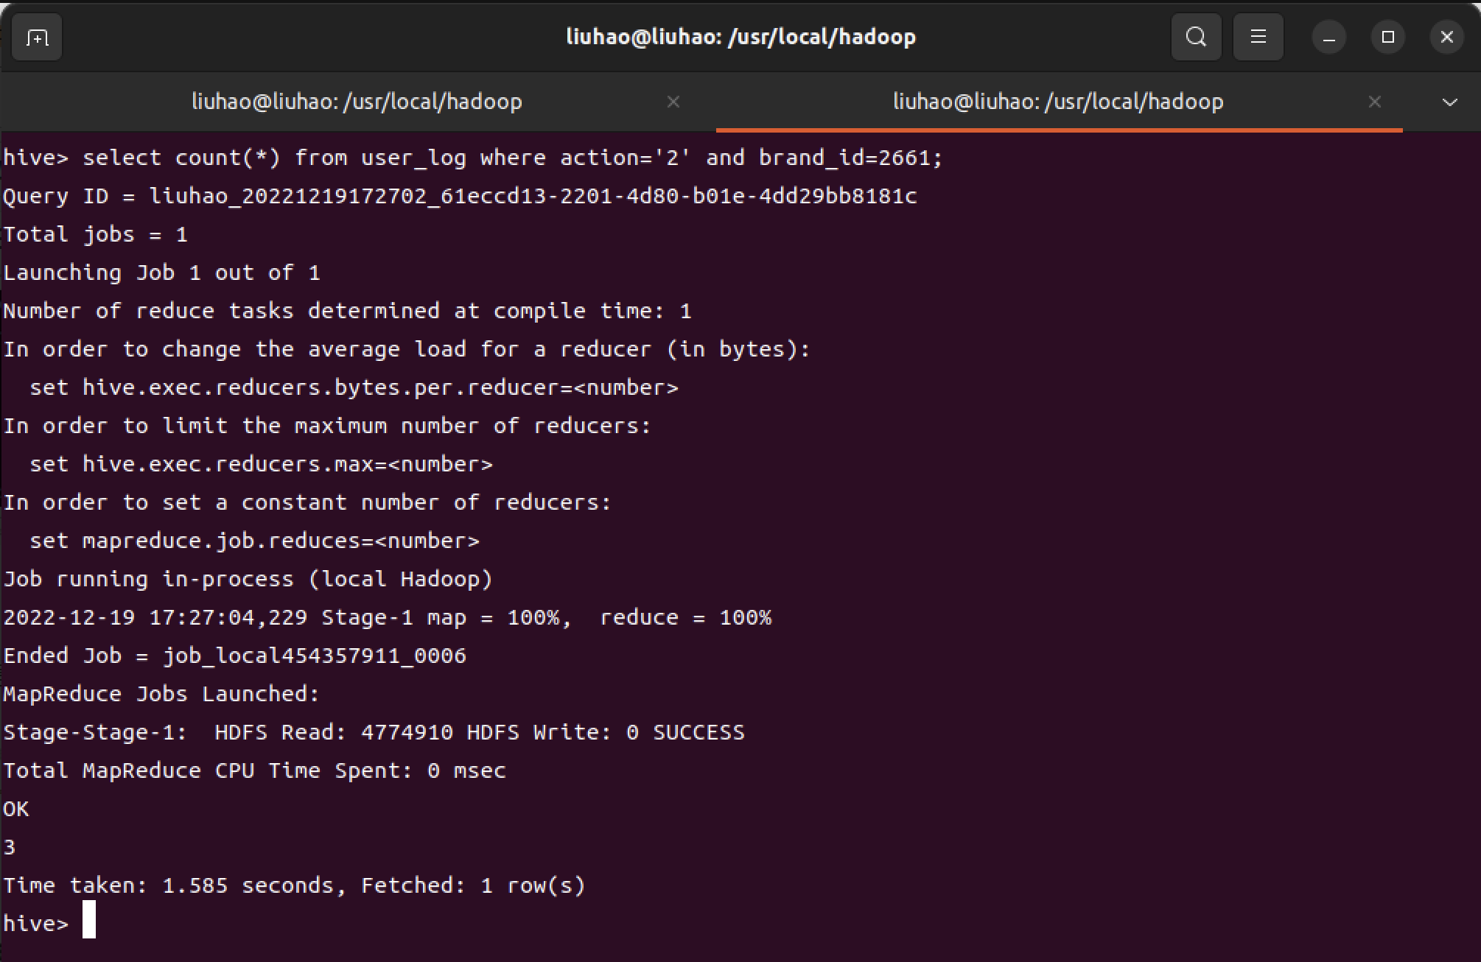Click 'Ended Job = job_local454357911_0006'
The height and width of the screenshot is (962, 1481).
(x=235, y=656)
